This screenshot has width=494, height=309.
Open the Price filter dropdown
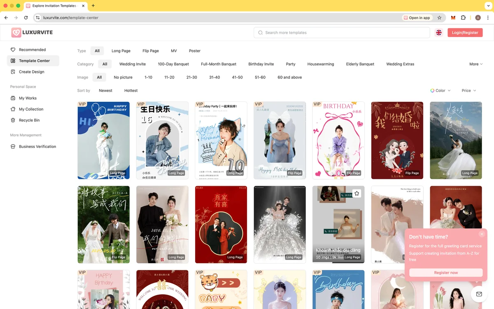point(469,91)
